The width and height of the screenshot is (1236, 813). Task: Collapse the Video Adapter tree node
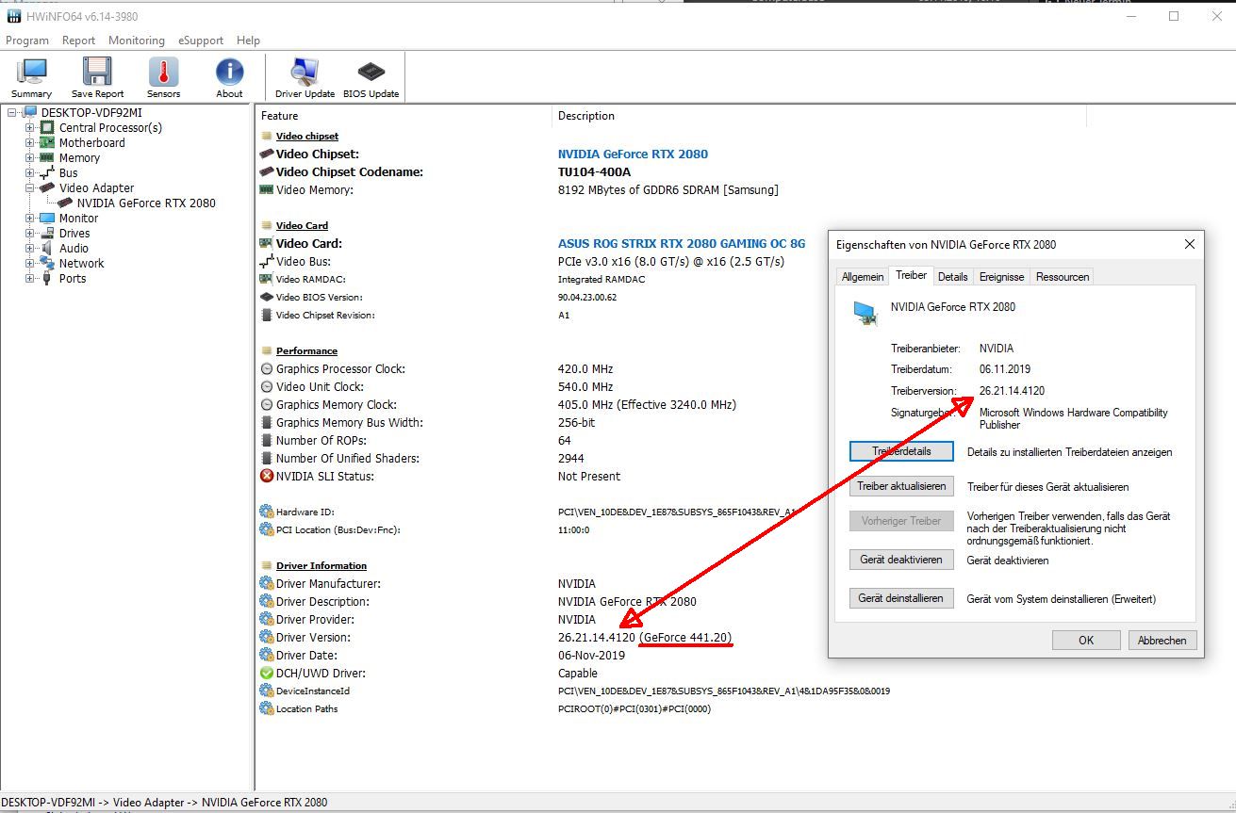30,188
